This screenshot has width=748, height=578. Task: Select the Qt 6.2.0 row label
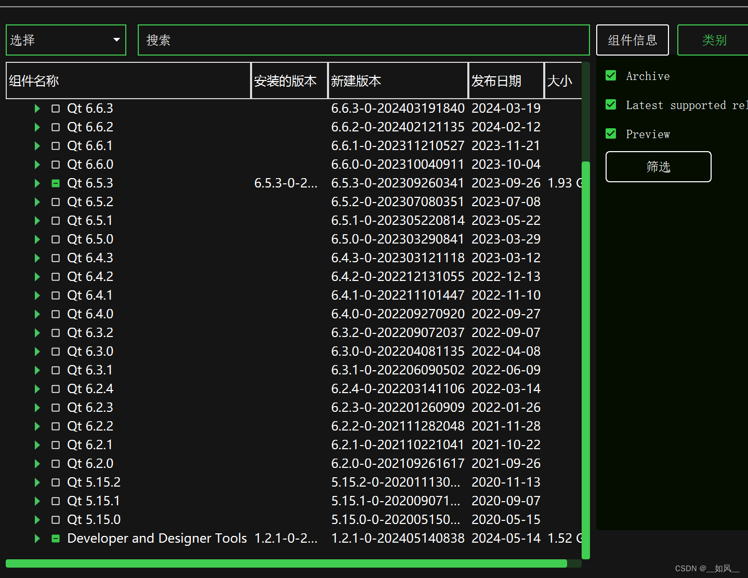[x=90, y=464]
